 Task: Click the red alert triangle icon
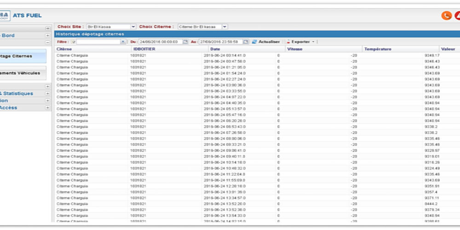(457, 16)
